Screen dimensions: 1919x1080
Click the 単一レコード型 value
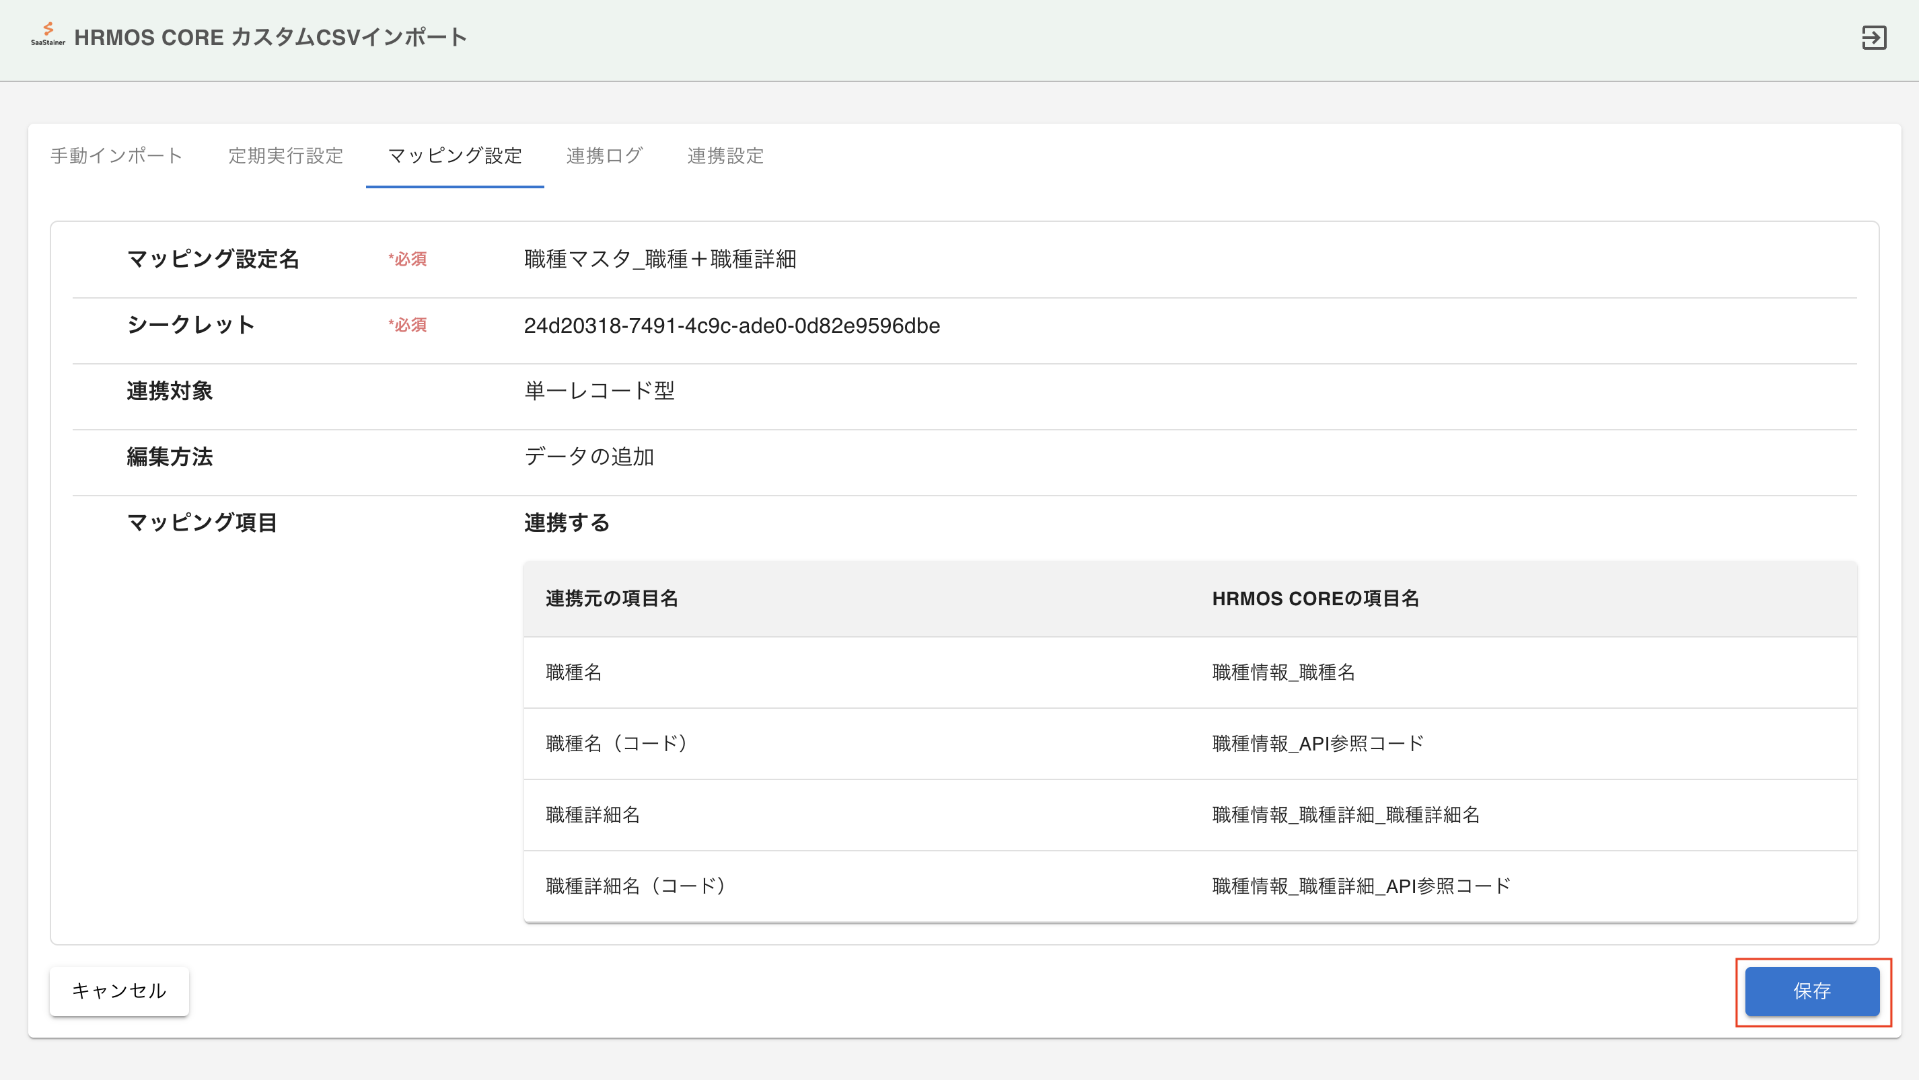click(599, 391)
